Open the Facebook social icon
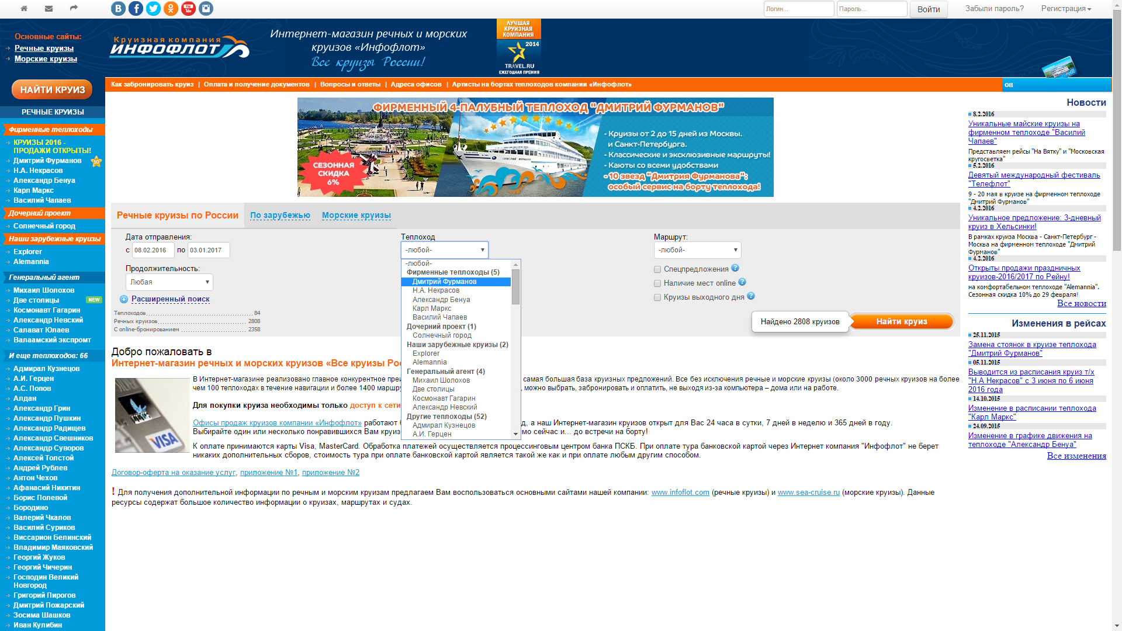The width and height of the screenshot is (1122, 631). [x=136, y=8]
